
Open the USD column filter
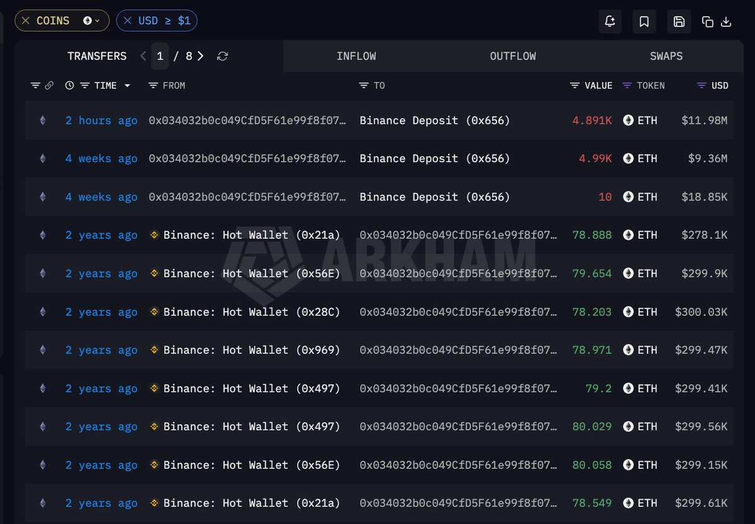[x=702, y=85]
